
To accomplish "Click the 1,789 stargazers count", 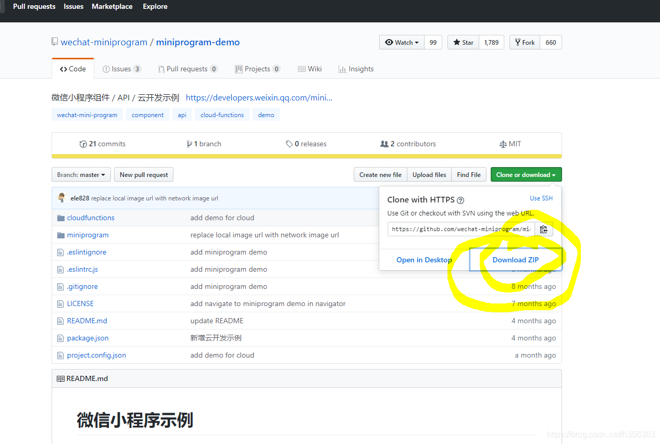I will click(491, 43).
